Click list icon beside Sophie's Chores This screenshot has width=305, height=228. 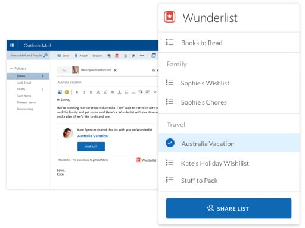coord(170,102)
